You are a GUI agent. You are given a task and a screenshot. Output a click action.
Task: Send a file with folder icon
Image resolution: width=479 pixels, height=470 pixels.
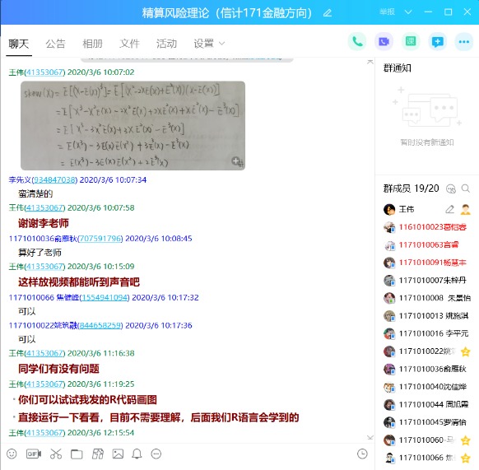[x=77, y=454]
